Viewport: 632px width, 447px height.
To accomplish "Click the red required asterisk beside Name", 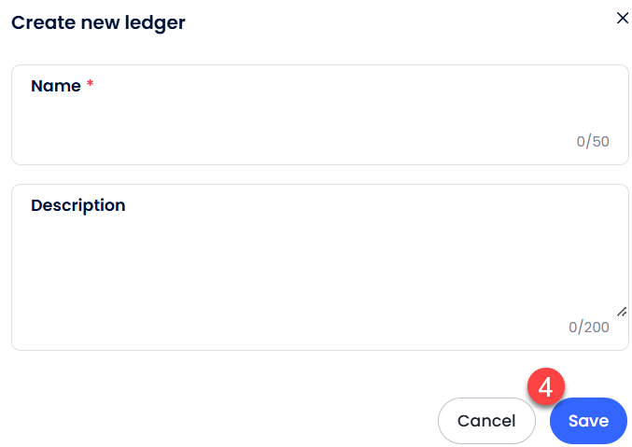I will click(x=91, y=86).
